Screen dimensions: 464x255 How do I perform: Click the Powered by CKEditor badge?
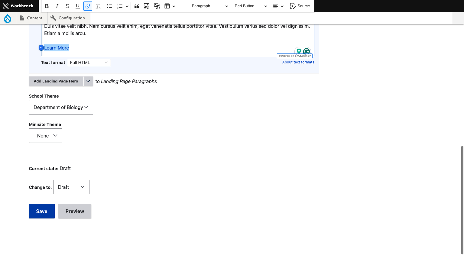point(295,56)
